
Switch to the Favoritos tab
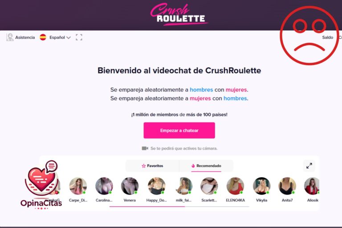pos(152,166)
